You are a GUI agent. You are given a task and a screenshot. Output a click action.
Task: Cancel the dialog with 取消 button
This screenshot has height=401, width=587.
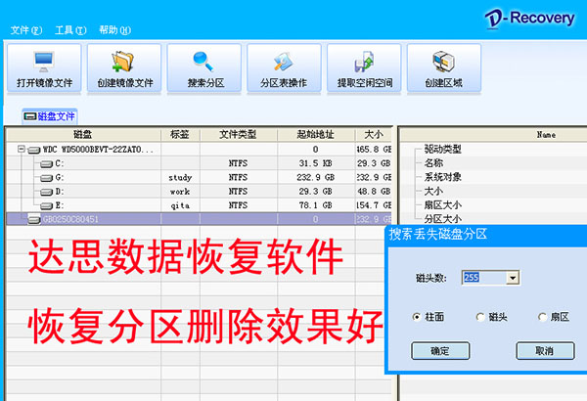point(545,351)
